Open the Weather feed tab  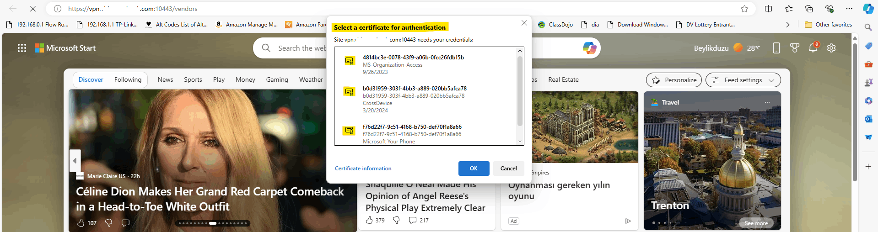[311, 80]
